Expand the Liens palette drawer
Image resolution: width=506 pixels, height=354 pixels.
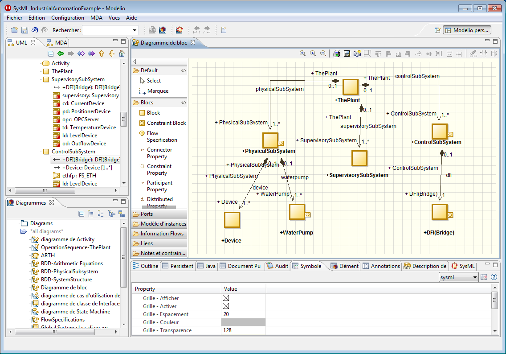tap(159, 243)
